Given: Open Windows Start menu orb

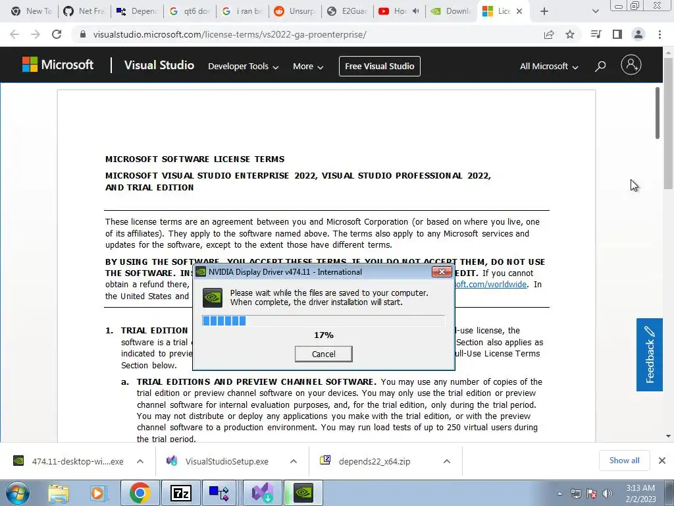Looking at the screenshot, I should tap(18, 493).
